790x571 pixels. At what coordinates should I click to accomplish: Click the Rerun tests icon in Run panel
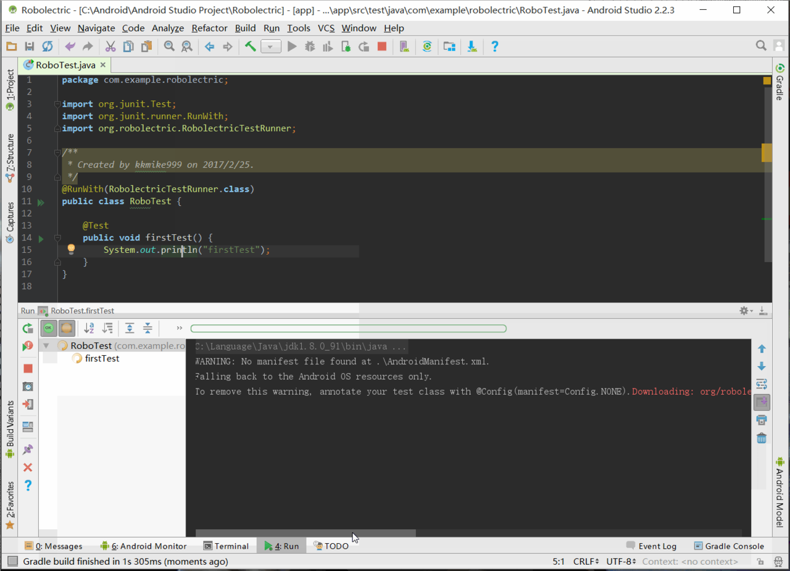pyautogui.click(x=28, y=328)
